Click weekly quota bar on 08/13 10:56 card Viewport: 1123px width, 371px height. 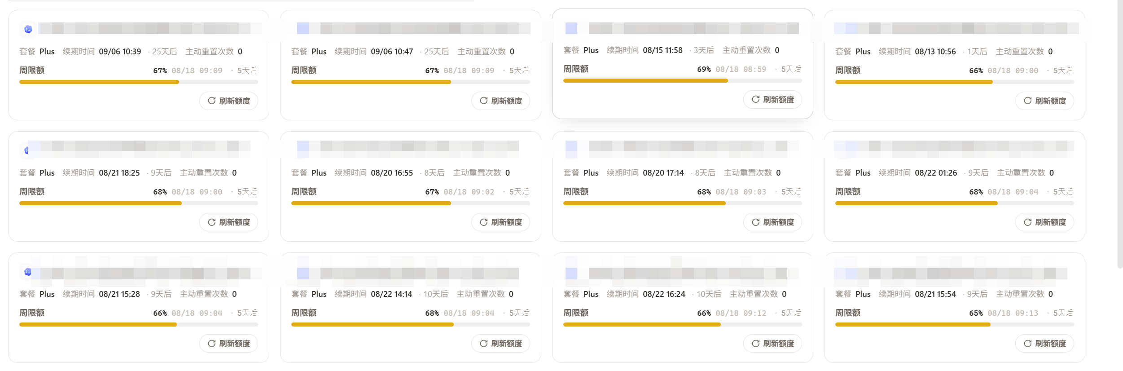955,82
